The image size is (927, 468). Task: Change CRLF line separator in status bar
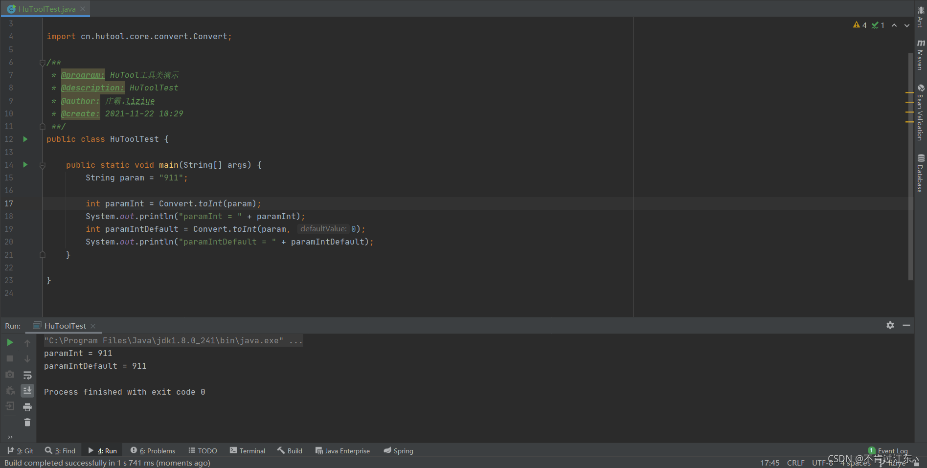point(795,463)
